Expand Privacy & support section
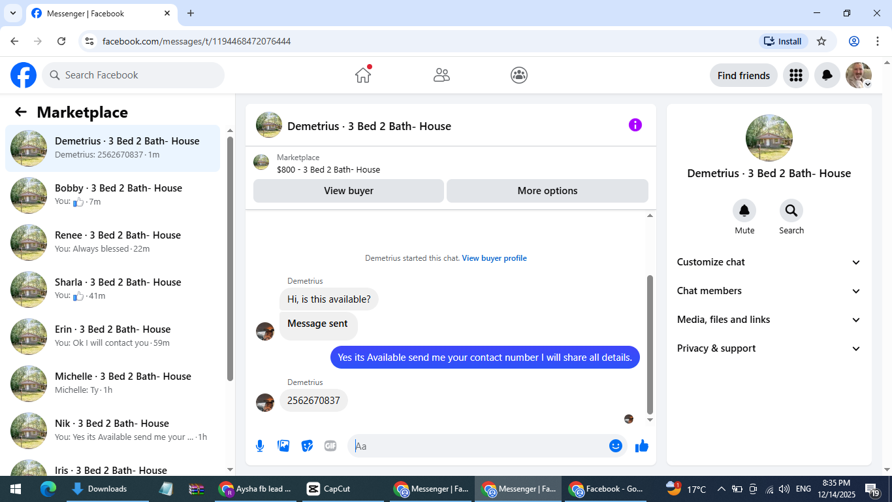 point(769,348)
